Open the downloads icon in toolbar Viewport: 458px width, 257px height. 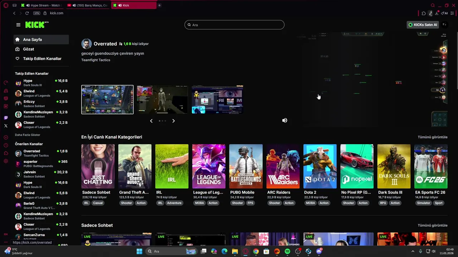[437, 13]
